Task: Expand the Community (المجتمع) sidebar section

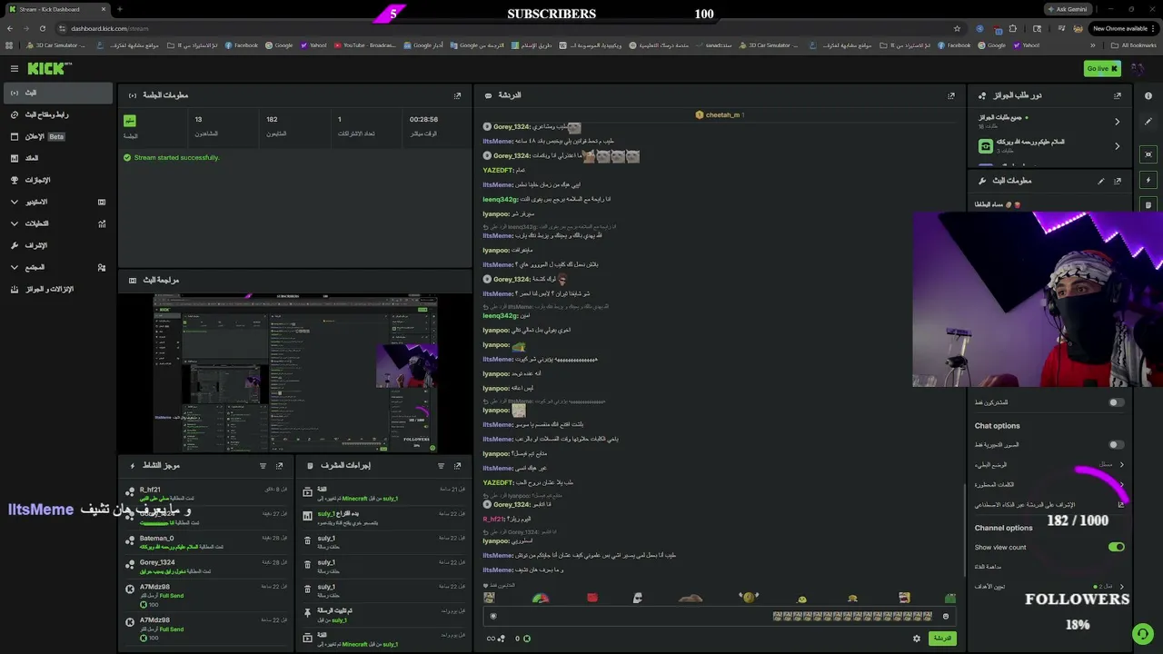Action: [56, 267]
